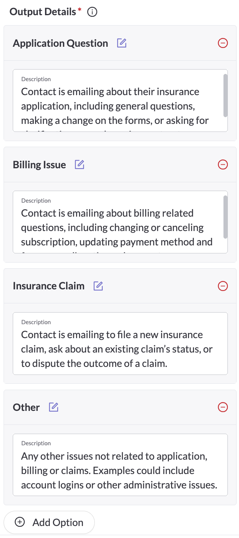This screenshot has width=239, height=538.
Task: Remove the Billing Issue option
Action: (223, 165)
